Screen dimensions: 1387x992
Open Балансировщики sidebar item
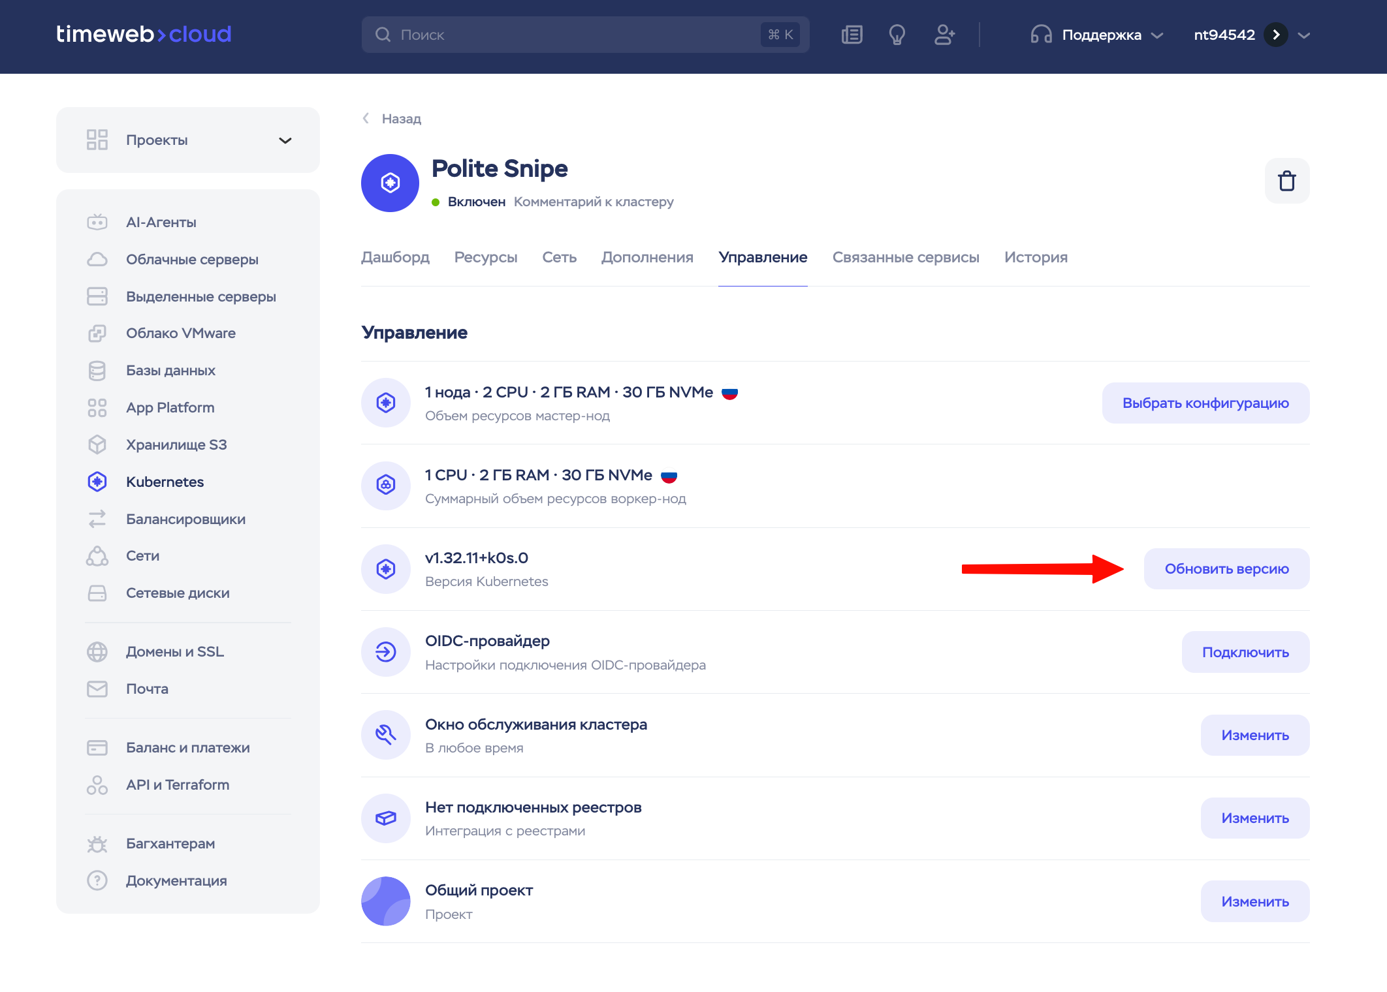[x=185, y=519]
